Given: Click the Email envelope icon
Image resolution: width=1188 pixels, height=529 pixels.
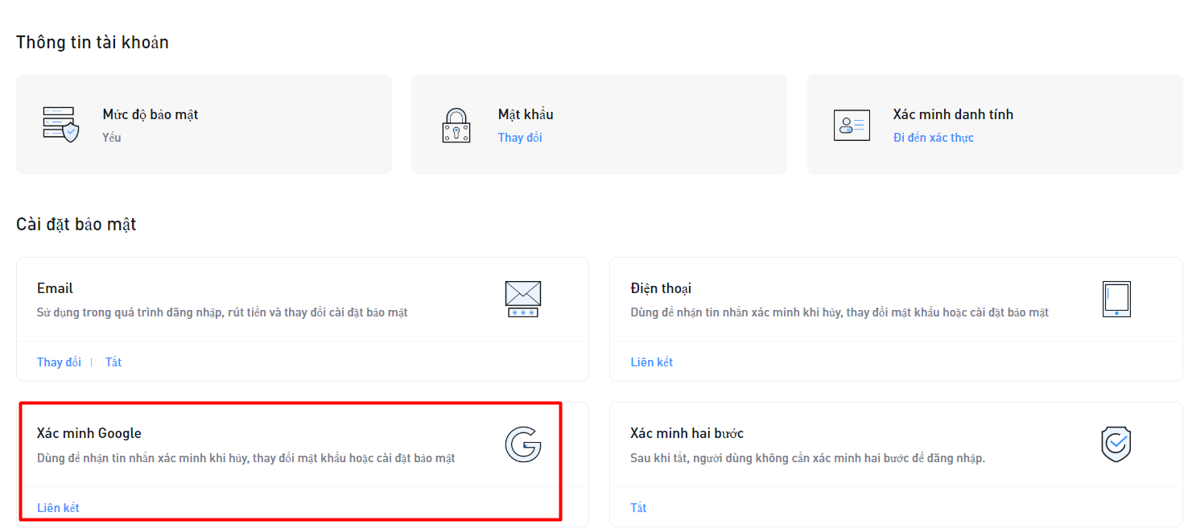Looking at the screenshot, I should pyautogui.click(x=523, y=299).
